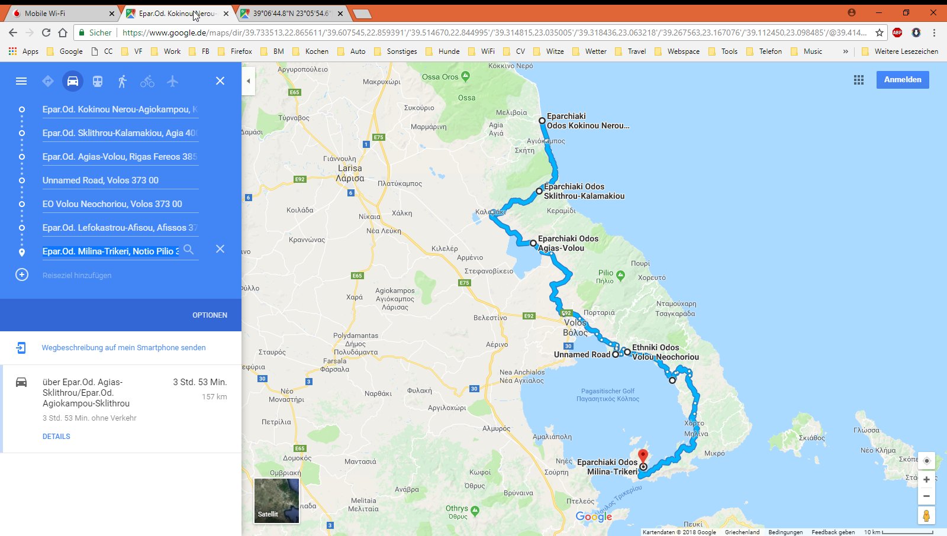Open the Google Maps hamburger menu
This screenshot has width=947, height=536.
coord(21,81)
